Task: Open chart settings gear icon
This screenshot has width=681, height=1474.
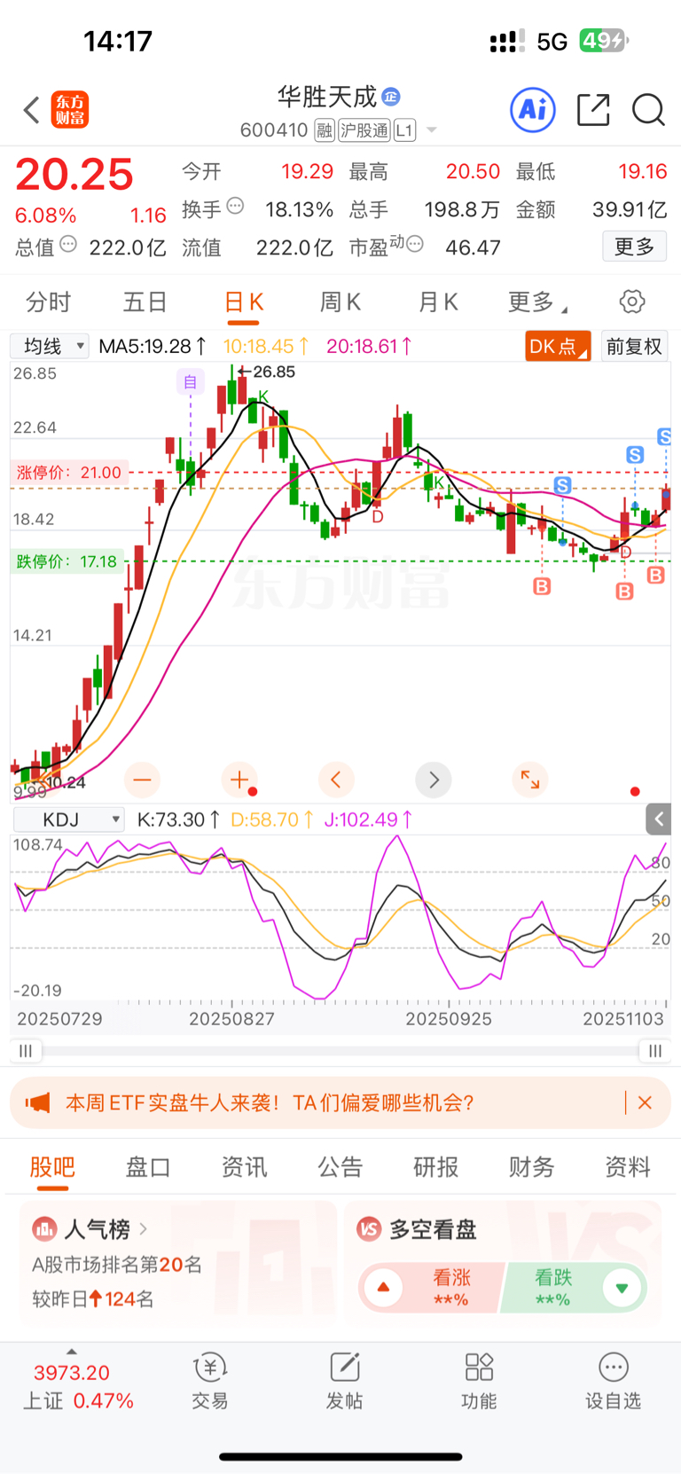Action: [x=632, y=302]
